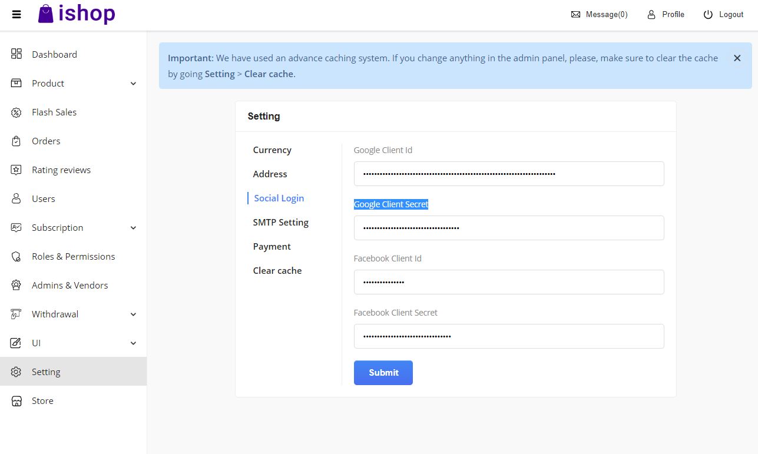Screen dimensions: 758x454
Task: Expand the Subscription submenu chevron
Action: click(x=133, y=228)
